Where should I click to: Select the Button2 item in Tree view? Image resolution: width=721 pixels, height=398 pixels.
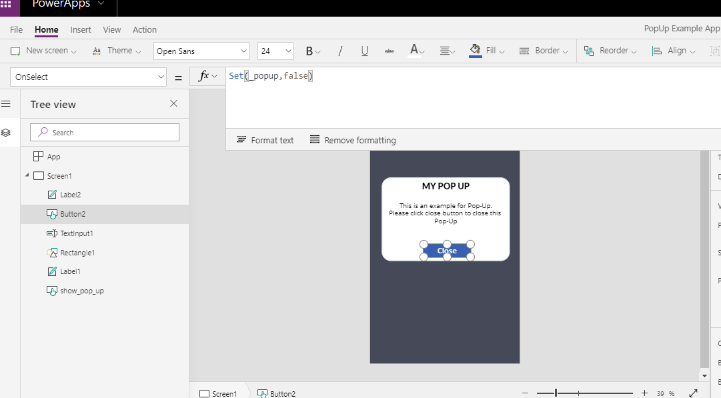pyautogui.click(x=73, y=213)
